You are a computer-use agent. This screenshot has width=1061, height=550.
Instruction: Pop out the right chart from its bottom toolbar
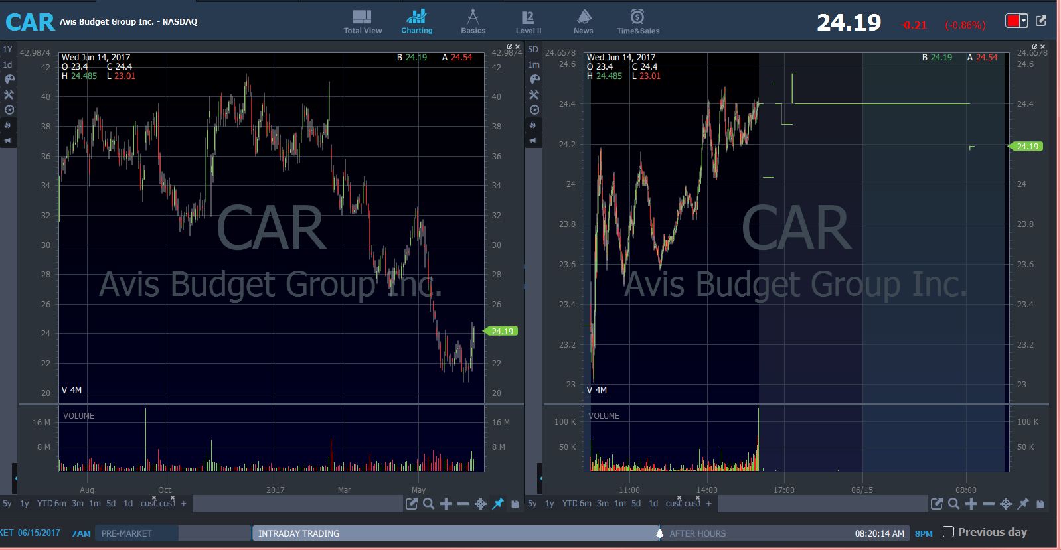pyautogui.click(x=937, y=504)
